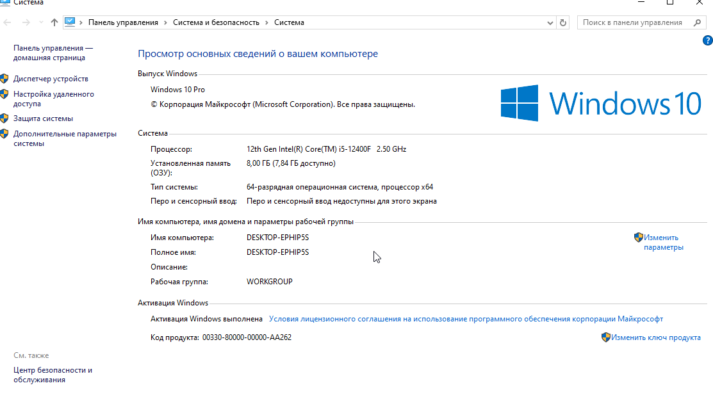Click the Windows 10 logo image
The image size is (713, 397).
(601, 103)
